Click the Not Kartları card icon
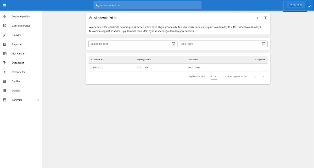The image size is (314, 168). (4, 53)
